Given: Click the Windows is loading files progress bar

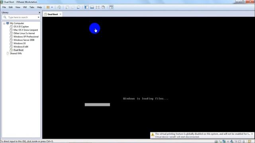Looking at the screenshot, I should coord(97,104).
